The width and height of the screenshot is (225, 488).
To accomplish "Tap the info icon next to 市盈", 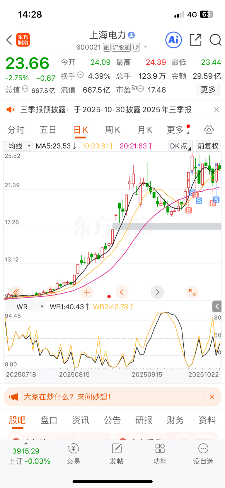I will [x=141, y=89].
